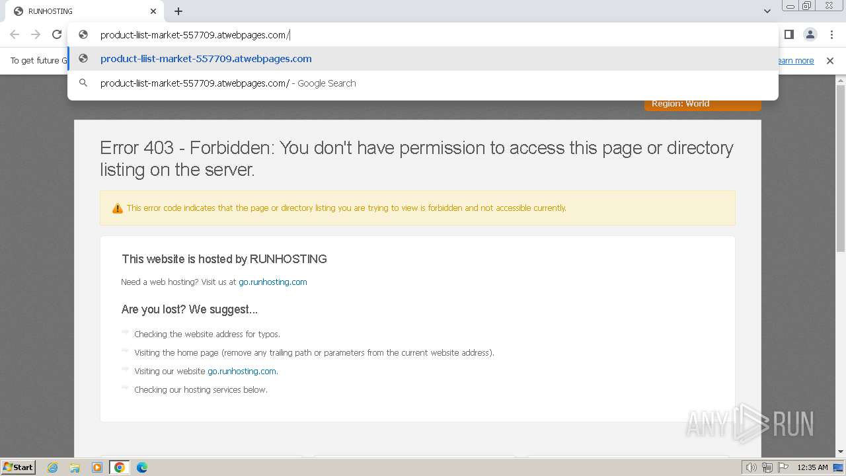The image size is (846, 476).
Task: Click the warning message about forbidden page
Action: click(x=346, y=208)
